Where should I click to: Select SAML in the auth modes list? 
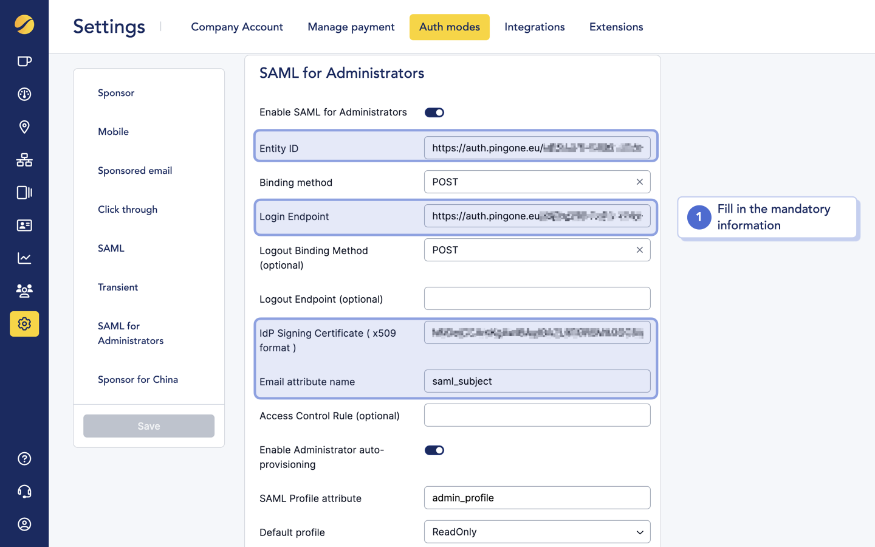[x=111, y=248]
